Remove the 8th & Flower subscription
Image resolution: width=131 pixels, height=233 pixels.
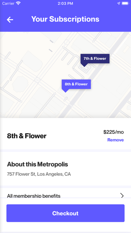[x=115, y=140]
